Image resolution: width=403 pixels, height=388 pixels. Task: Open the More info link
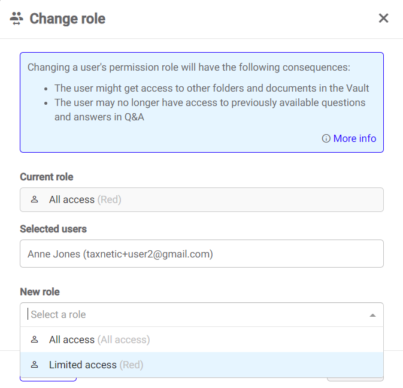coord(354,138)
